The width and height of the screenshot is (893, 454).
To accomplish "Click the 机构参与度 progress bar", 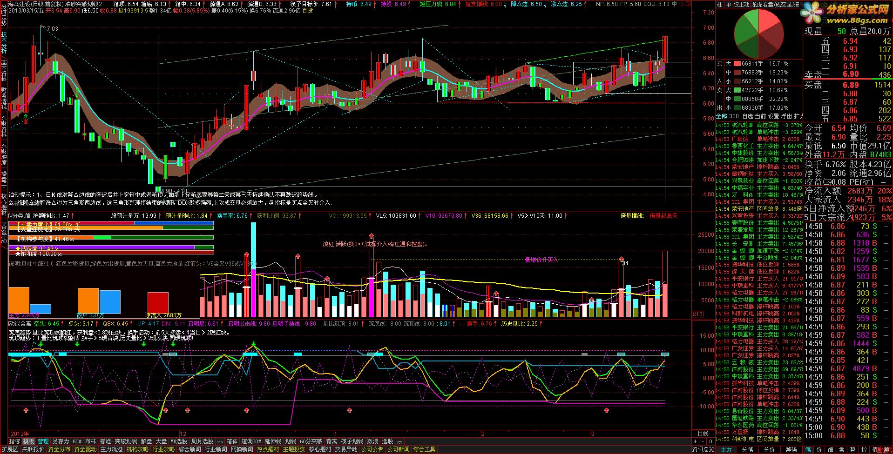I will (111, 238).
